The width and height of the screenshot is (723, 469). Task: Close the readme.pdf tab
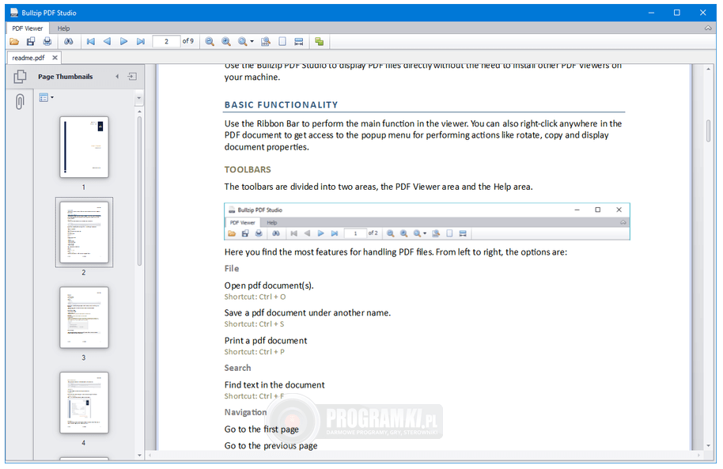tap(55, 58)
